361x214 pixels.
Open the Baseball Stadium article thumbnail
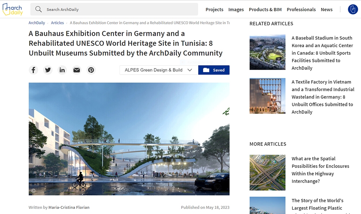click(x=267, y=52)
